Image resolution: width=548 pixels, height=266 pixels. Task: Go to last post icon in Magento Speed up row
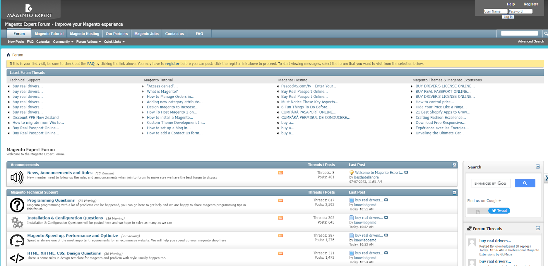(x=386, y=235)
